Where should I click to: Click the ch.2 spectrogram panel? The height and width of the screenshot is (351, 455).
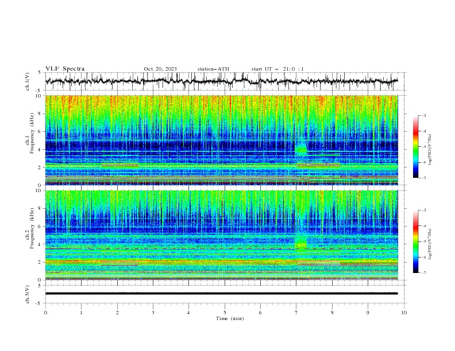tap(221, 235)
